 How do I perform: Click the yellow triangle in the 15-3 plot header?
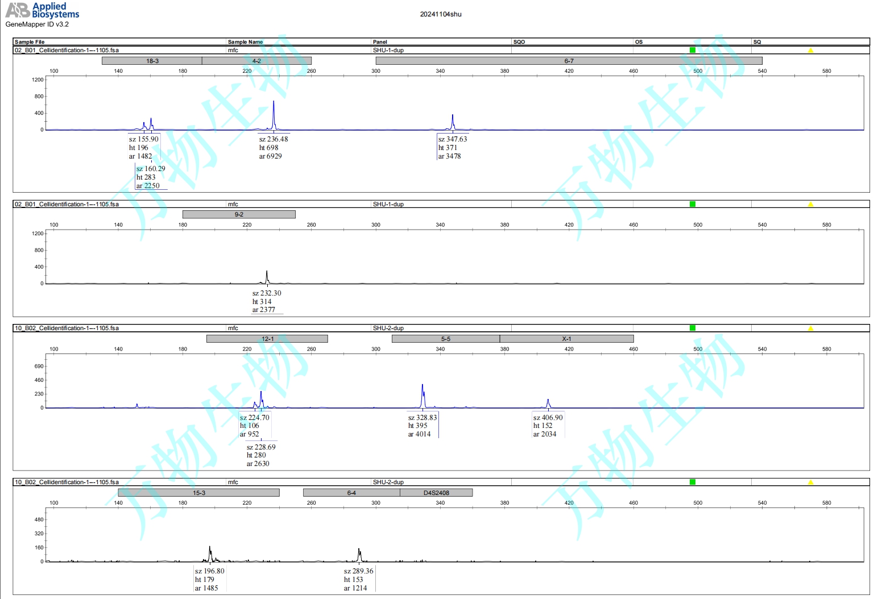pyautogui.click(x=810, y=482)
